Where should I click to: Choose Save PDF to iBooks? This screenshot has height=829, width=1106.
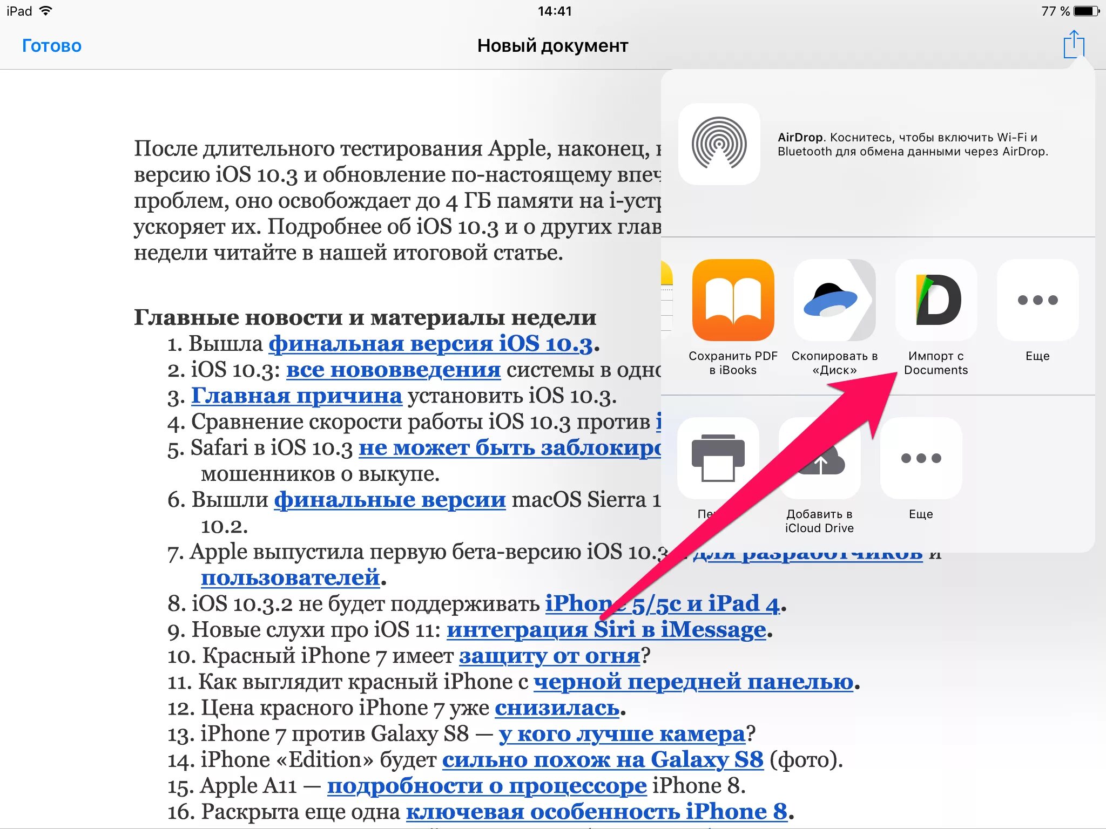pyautogui.click(x=733, y=300)
